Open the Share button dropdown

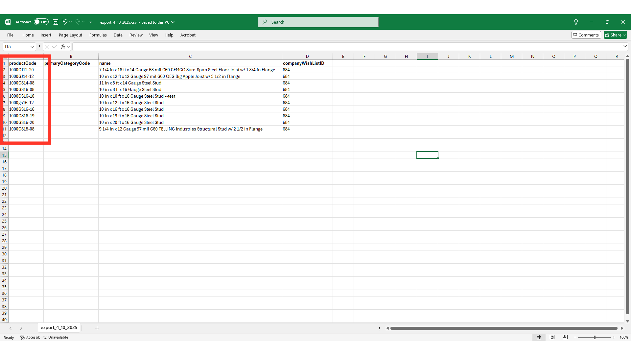tap(624, 35)
